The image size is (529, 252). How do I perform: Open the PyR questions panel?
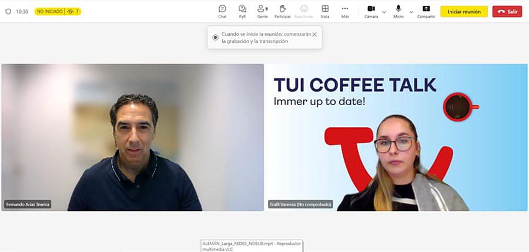(242, 11)
